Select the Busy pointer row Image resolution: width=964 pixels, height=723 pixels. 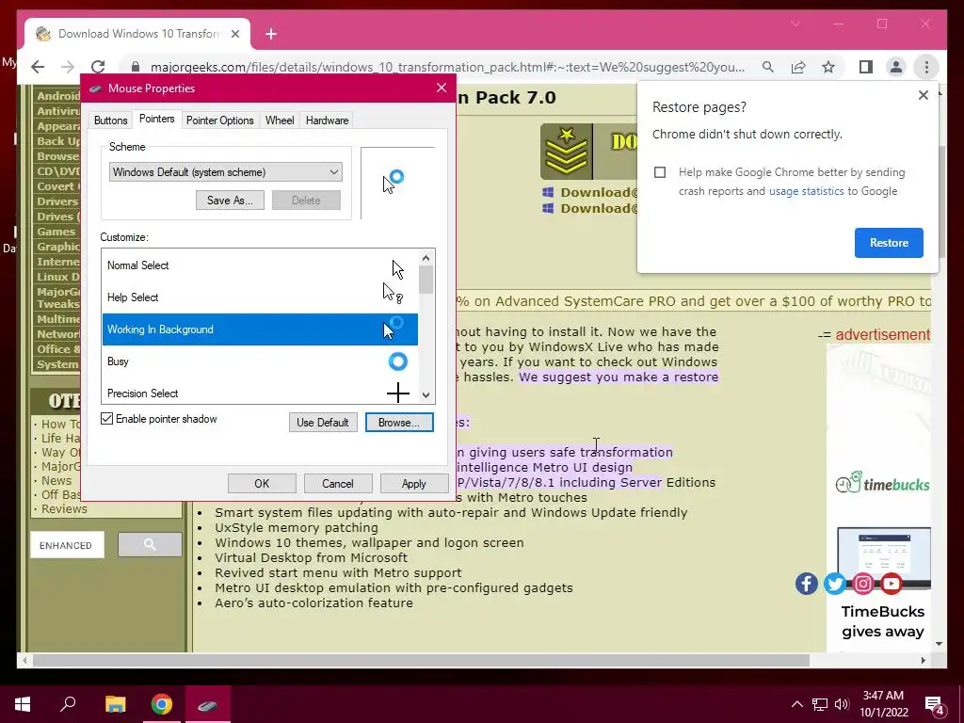[x=260, y=361]
